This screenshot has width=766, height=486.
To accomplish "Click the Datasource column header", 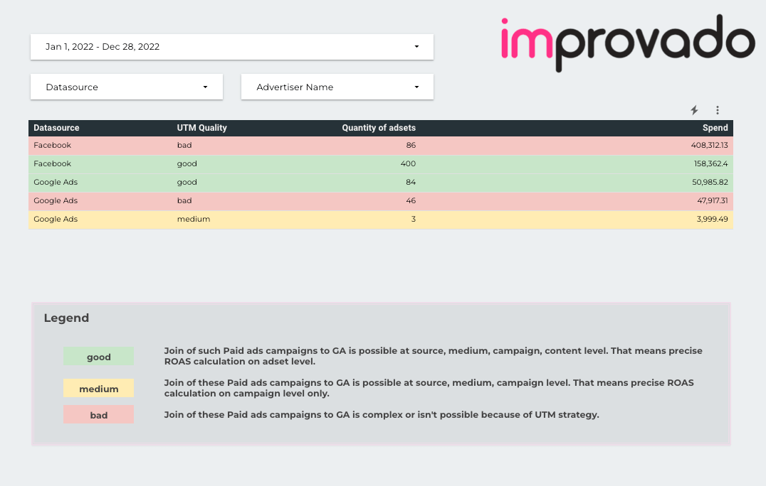I will (x=56, y=128).
